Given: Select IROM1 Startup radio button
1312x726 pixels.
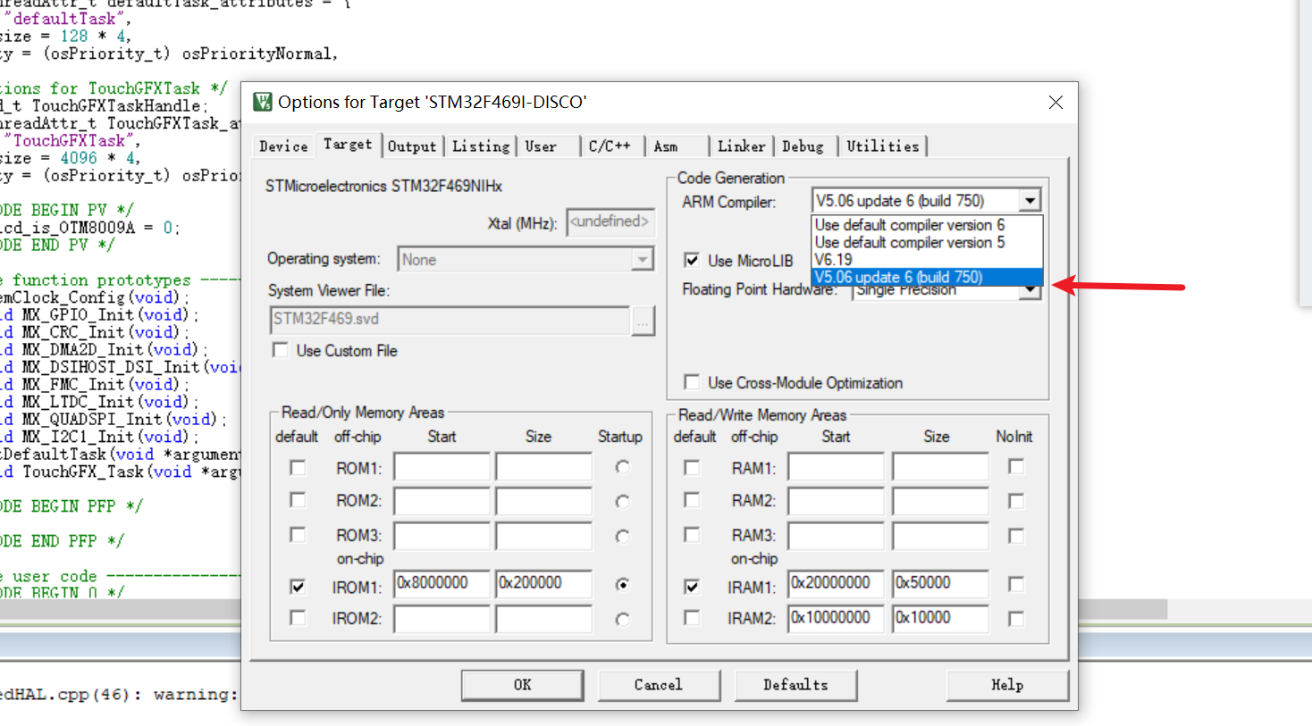Looking at the screenshot, I should 622,584.
